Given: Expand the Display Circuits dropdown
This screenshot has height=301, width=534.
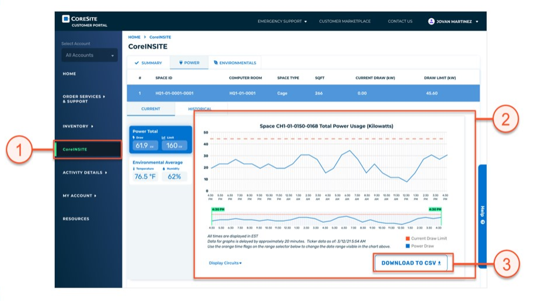Looking at the screenshot, I should click(x=225, y=263).
